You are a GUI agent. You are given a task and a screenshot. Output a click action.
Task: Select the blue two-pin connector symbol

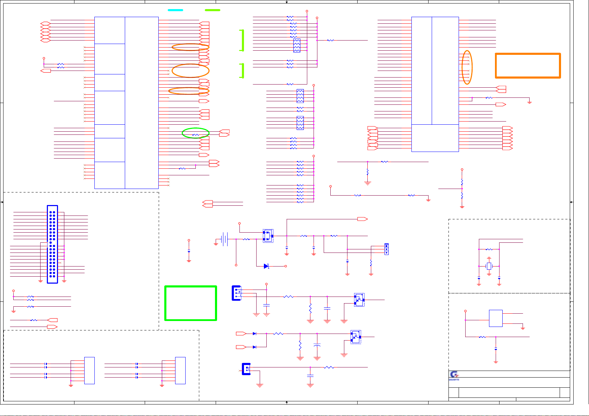click(246, 369)
